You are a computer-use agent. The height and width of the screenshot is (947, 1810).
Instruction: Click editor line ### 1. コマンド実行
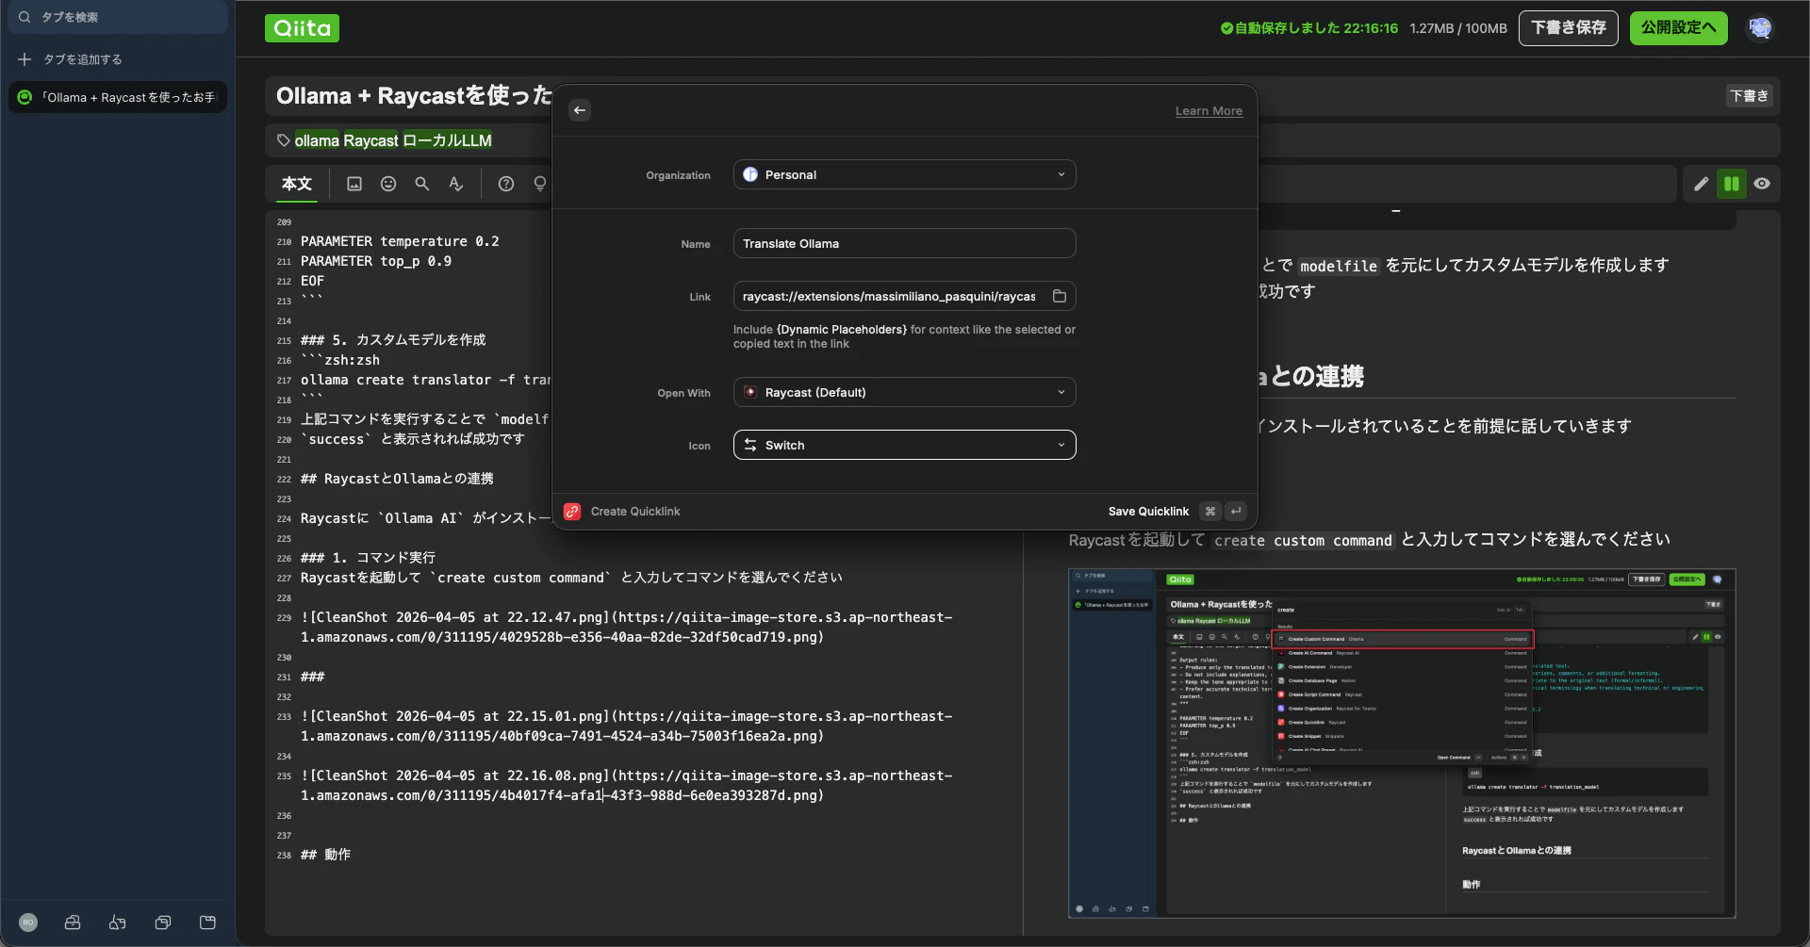tap(368, 558)
